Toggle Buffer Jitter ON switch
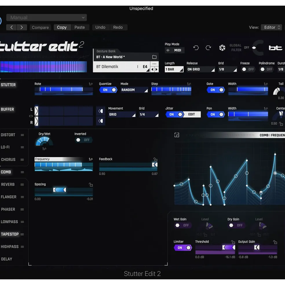Viewport: 285px width, 285px height. coord(175,114)
